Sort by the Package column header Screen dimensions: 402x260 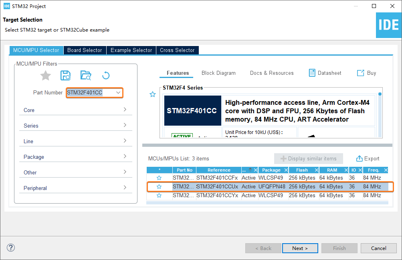coord(271,170)
